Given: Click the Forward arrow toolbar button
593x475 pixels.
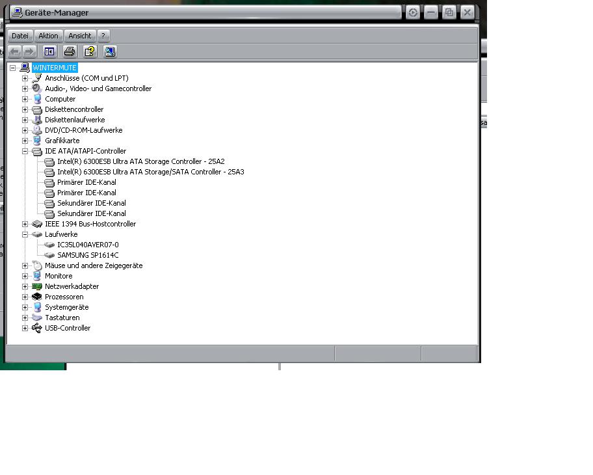Looking at the screenshot, I should click(29, 51).
